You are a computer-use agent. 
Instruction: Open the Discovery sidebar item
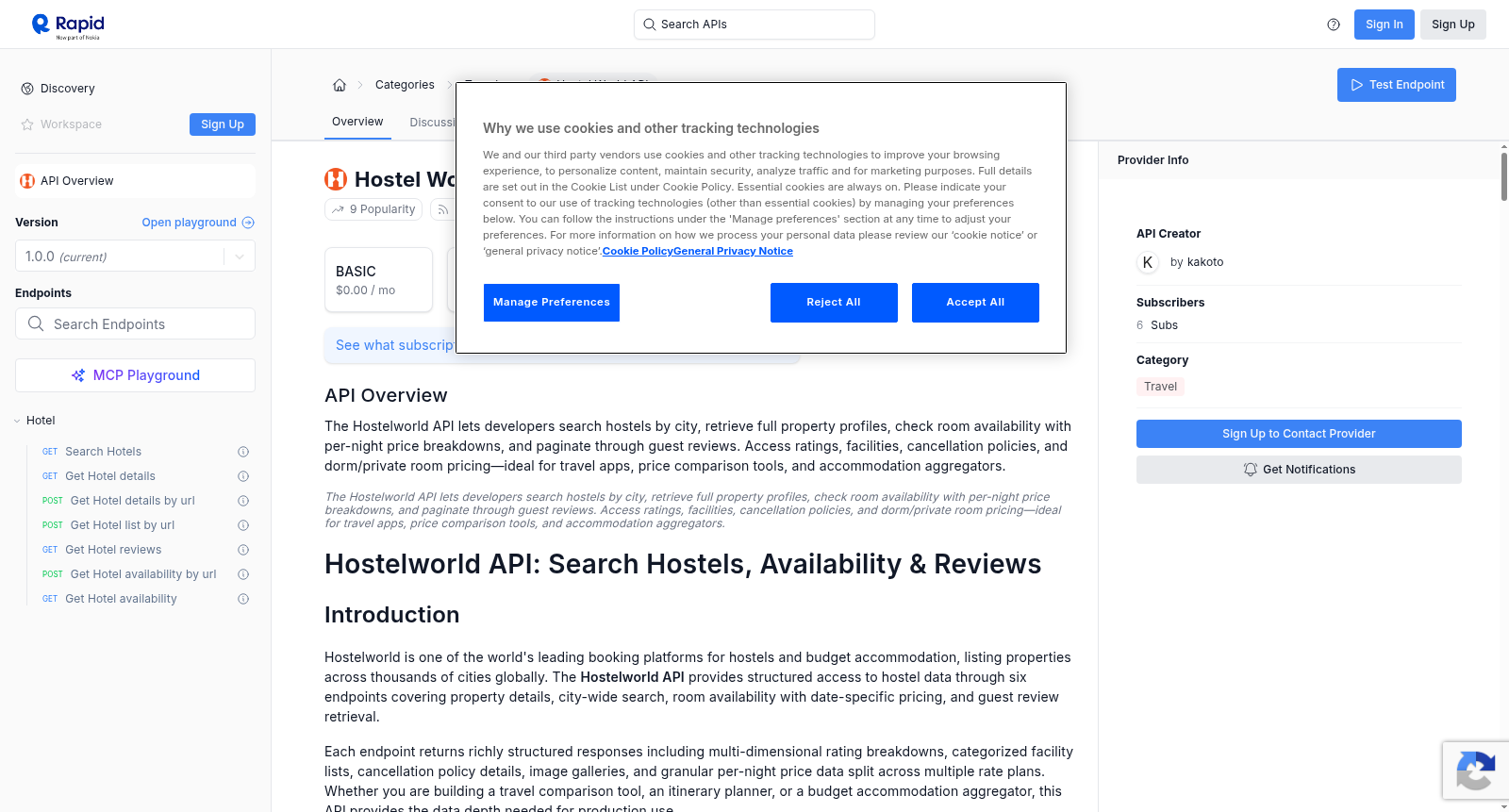pyautogui.click(x=68, y=89)
